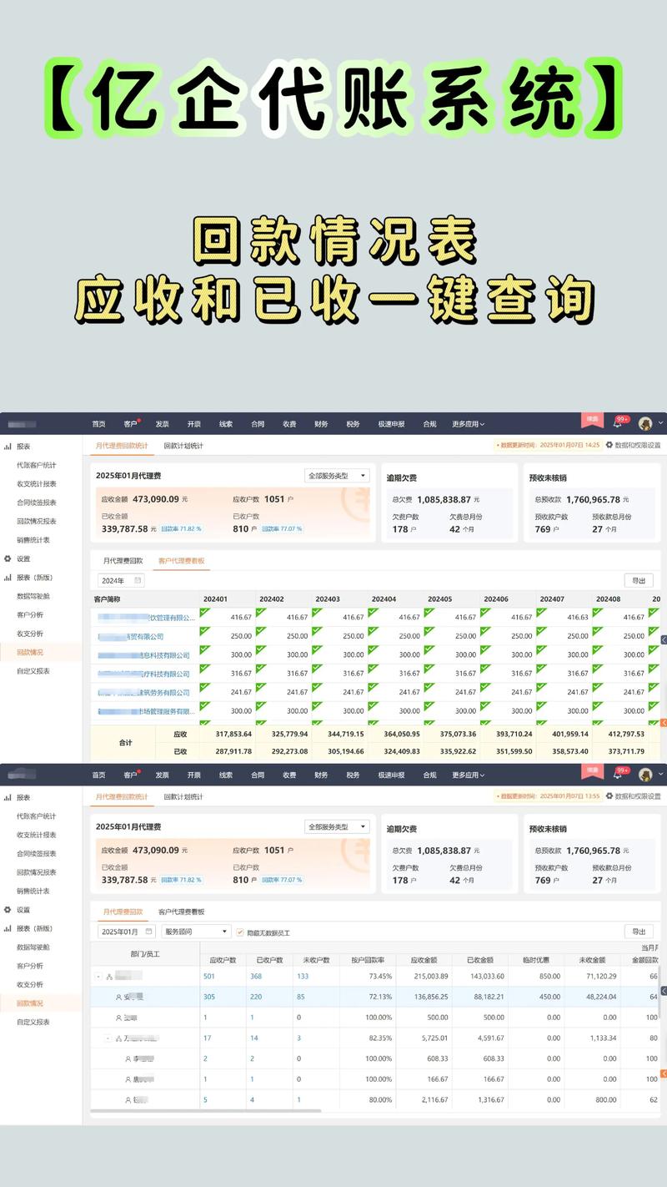Click the orange side-panel arrow at lower table edge
The width and height of the screenshot is (667, 1187).
point(664,1073)
